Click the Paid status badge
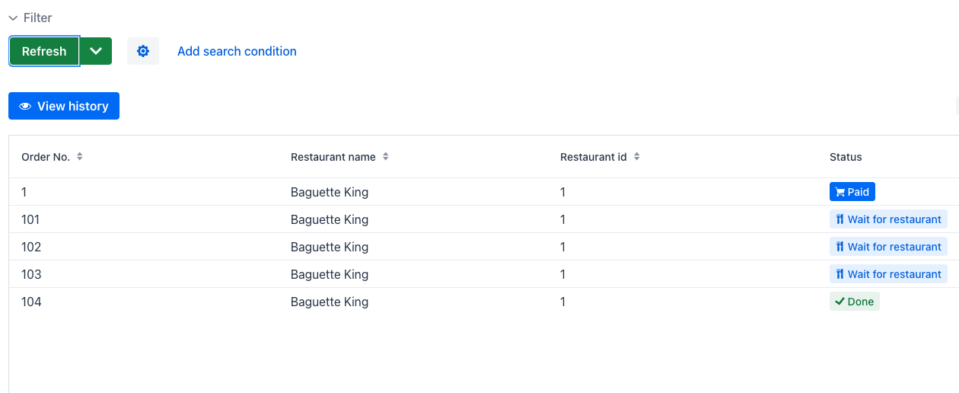 852,192
